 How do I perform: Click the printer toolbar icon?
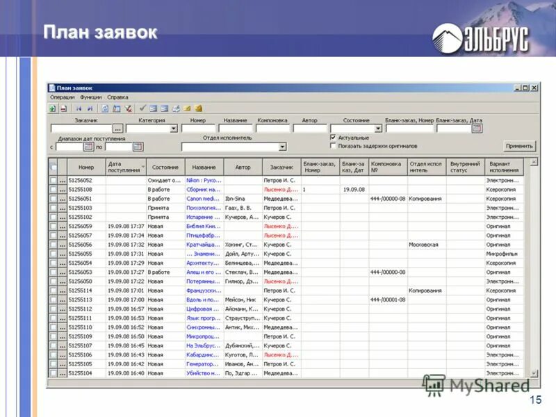coord(176,108)
